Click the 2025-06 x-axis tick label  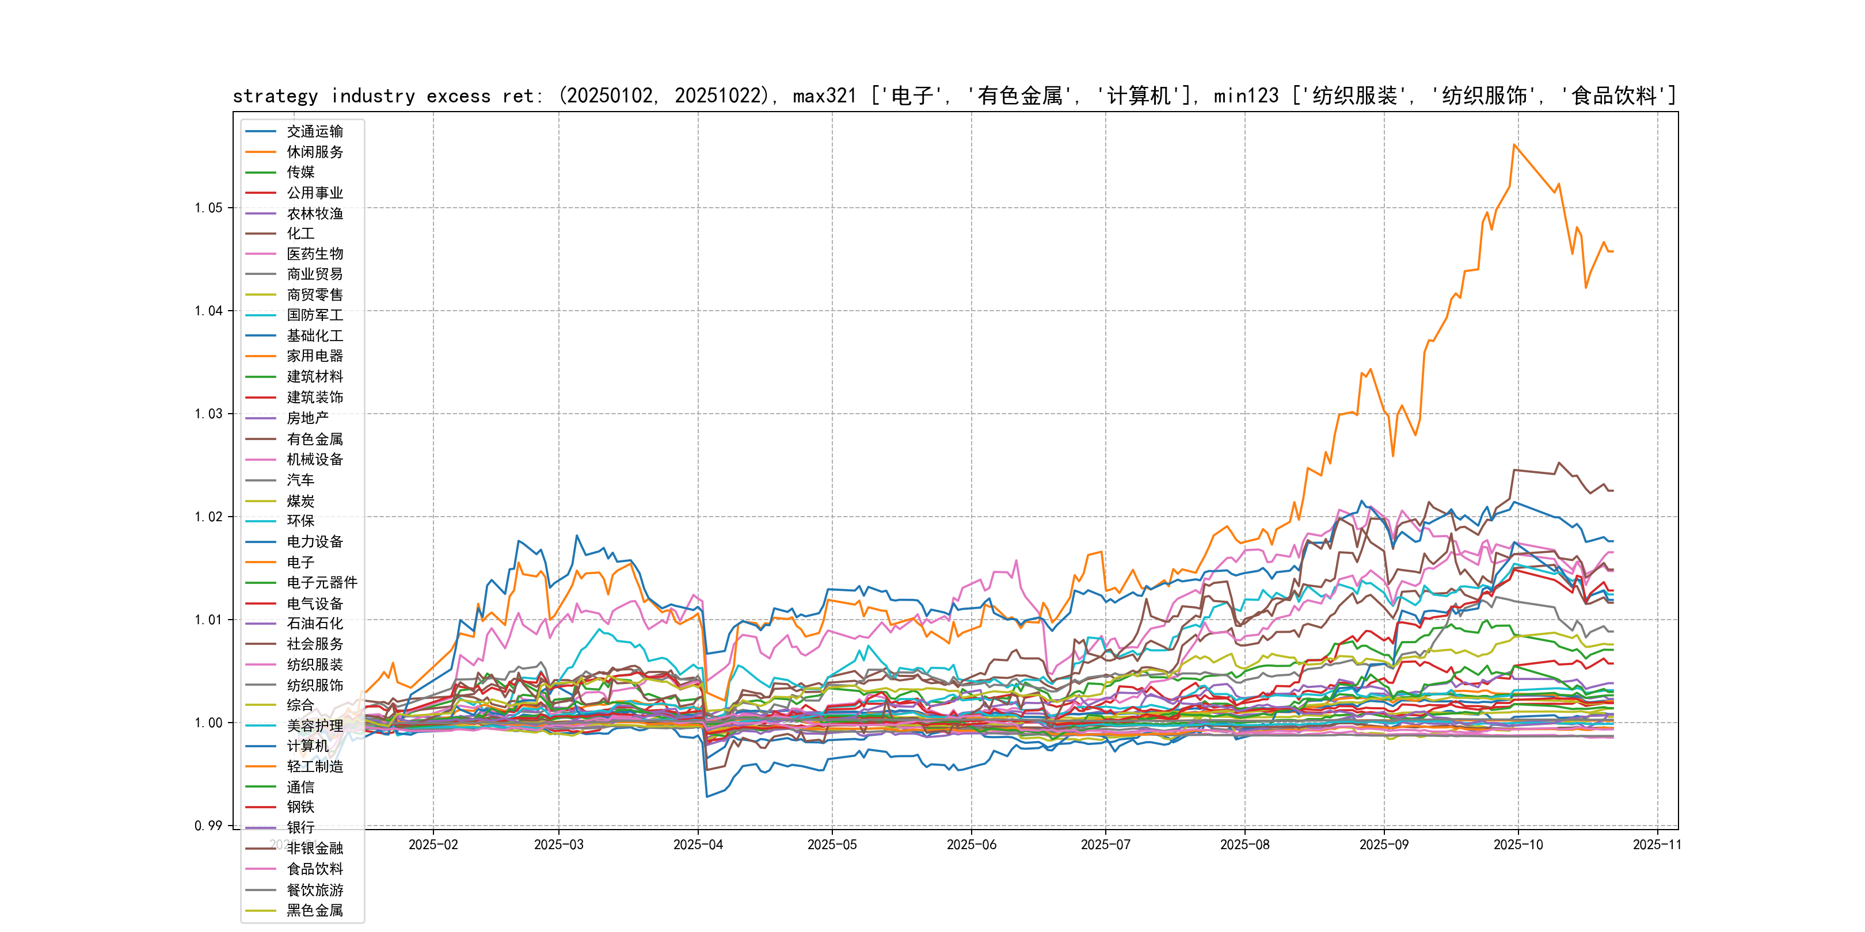[x=971, y=845]
